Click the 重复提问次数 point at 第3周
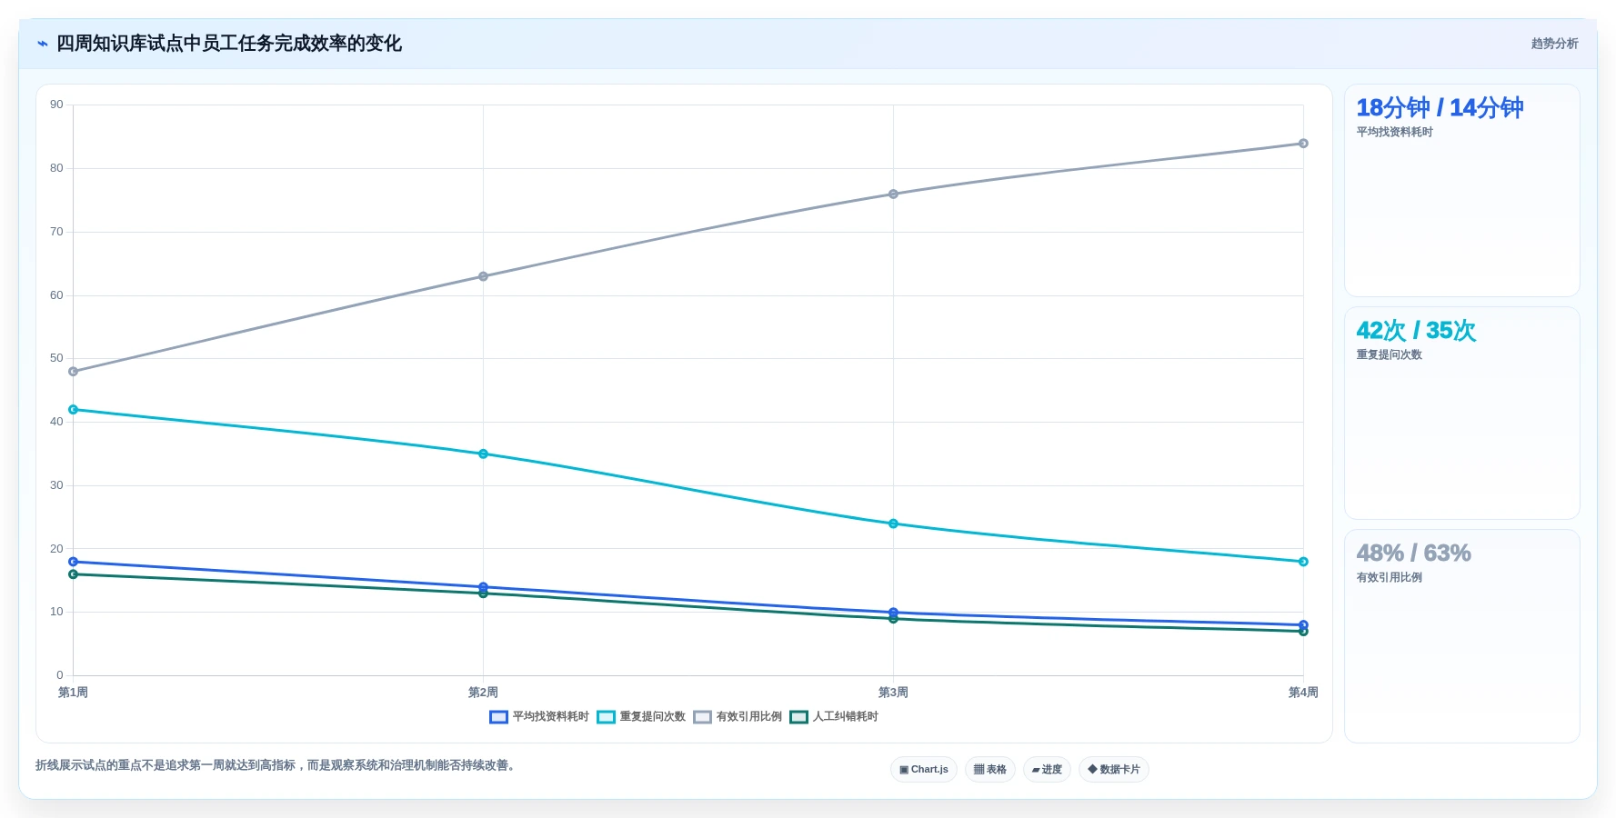Screen dimensions: 1616x818 pyautogui.click(x=893, y=524)
